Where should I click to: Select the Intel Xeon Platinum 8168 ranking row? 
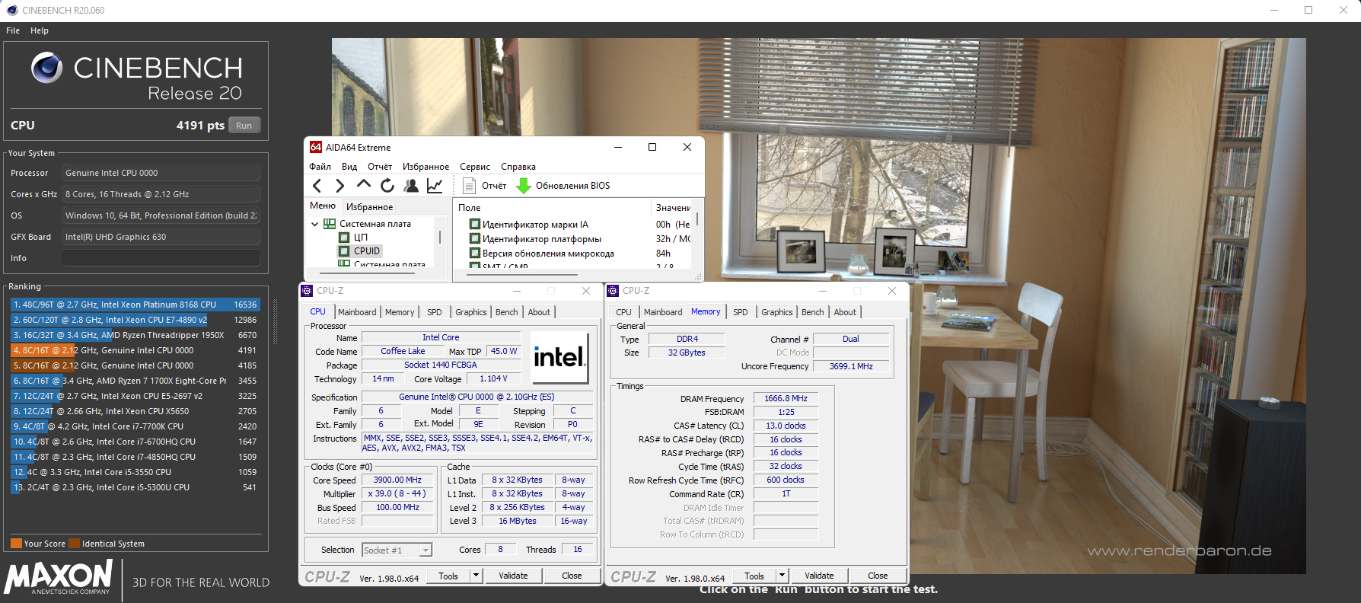click(135, 305)
